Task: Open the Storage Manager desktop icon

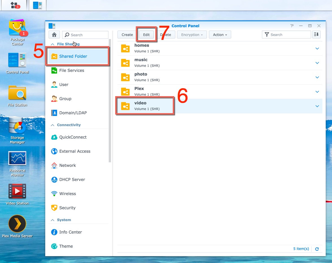Action: 17,126
